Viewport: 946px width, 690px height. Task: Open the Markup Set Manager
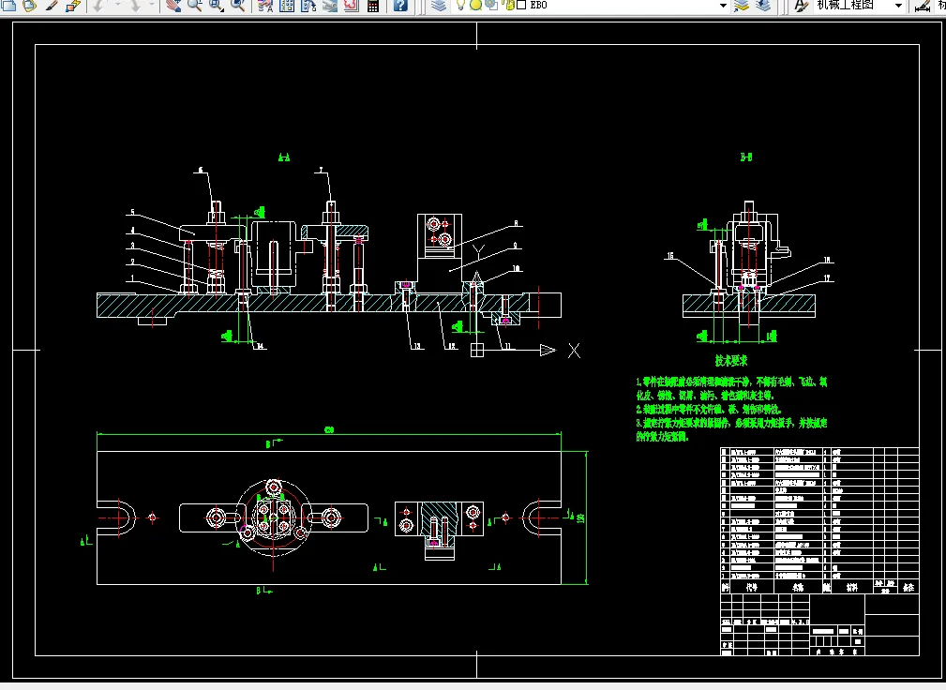coord(352,6)
